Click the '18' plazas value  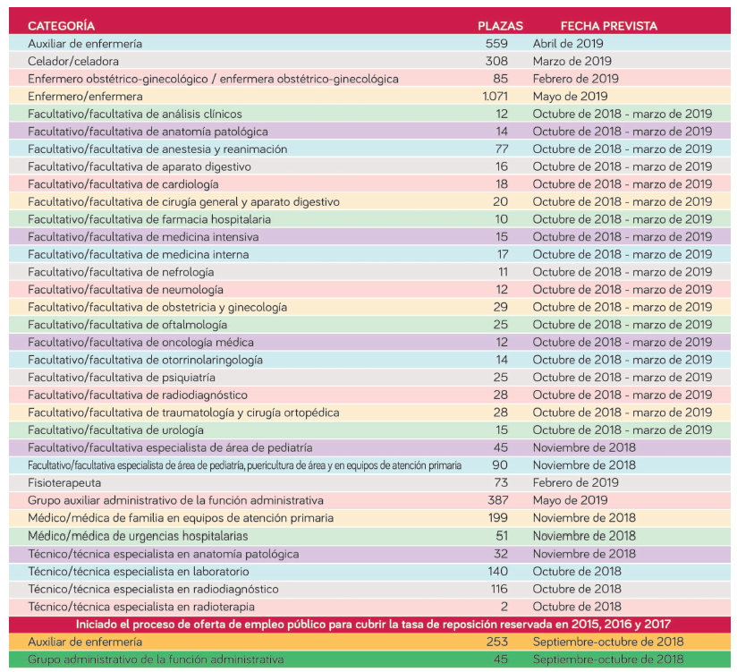point(502,184)
